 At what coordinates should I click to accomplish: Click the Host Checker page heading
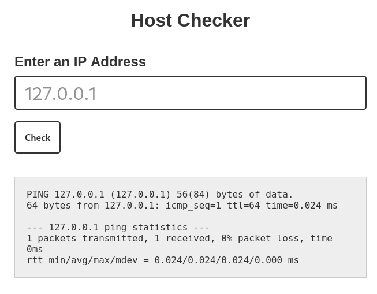point(191,21)
